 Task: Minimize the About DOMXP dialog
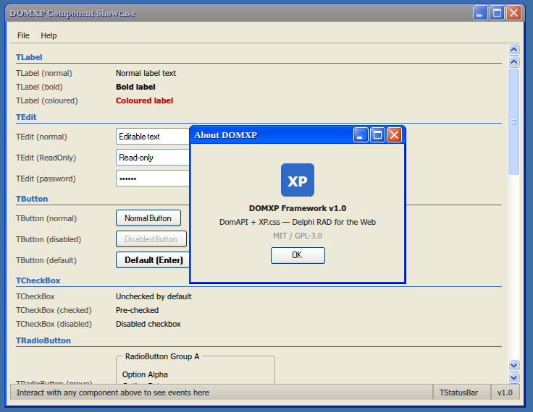click(361, 135)
